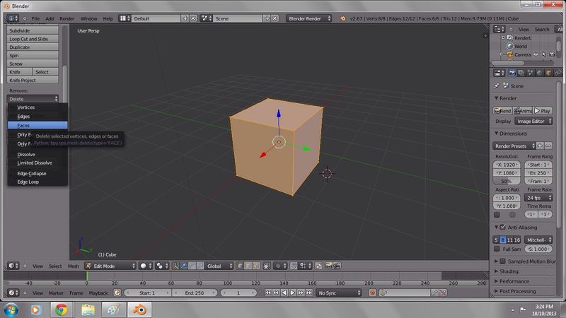Click the Loop Cut and Slide button
Screen dimensions: 566x318
coord(33,39)
